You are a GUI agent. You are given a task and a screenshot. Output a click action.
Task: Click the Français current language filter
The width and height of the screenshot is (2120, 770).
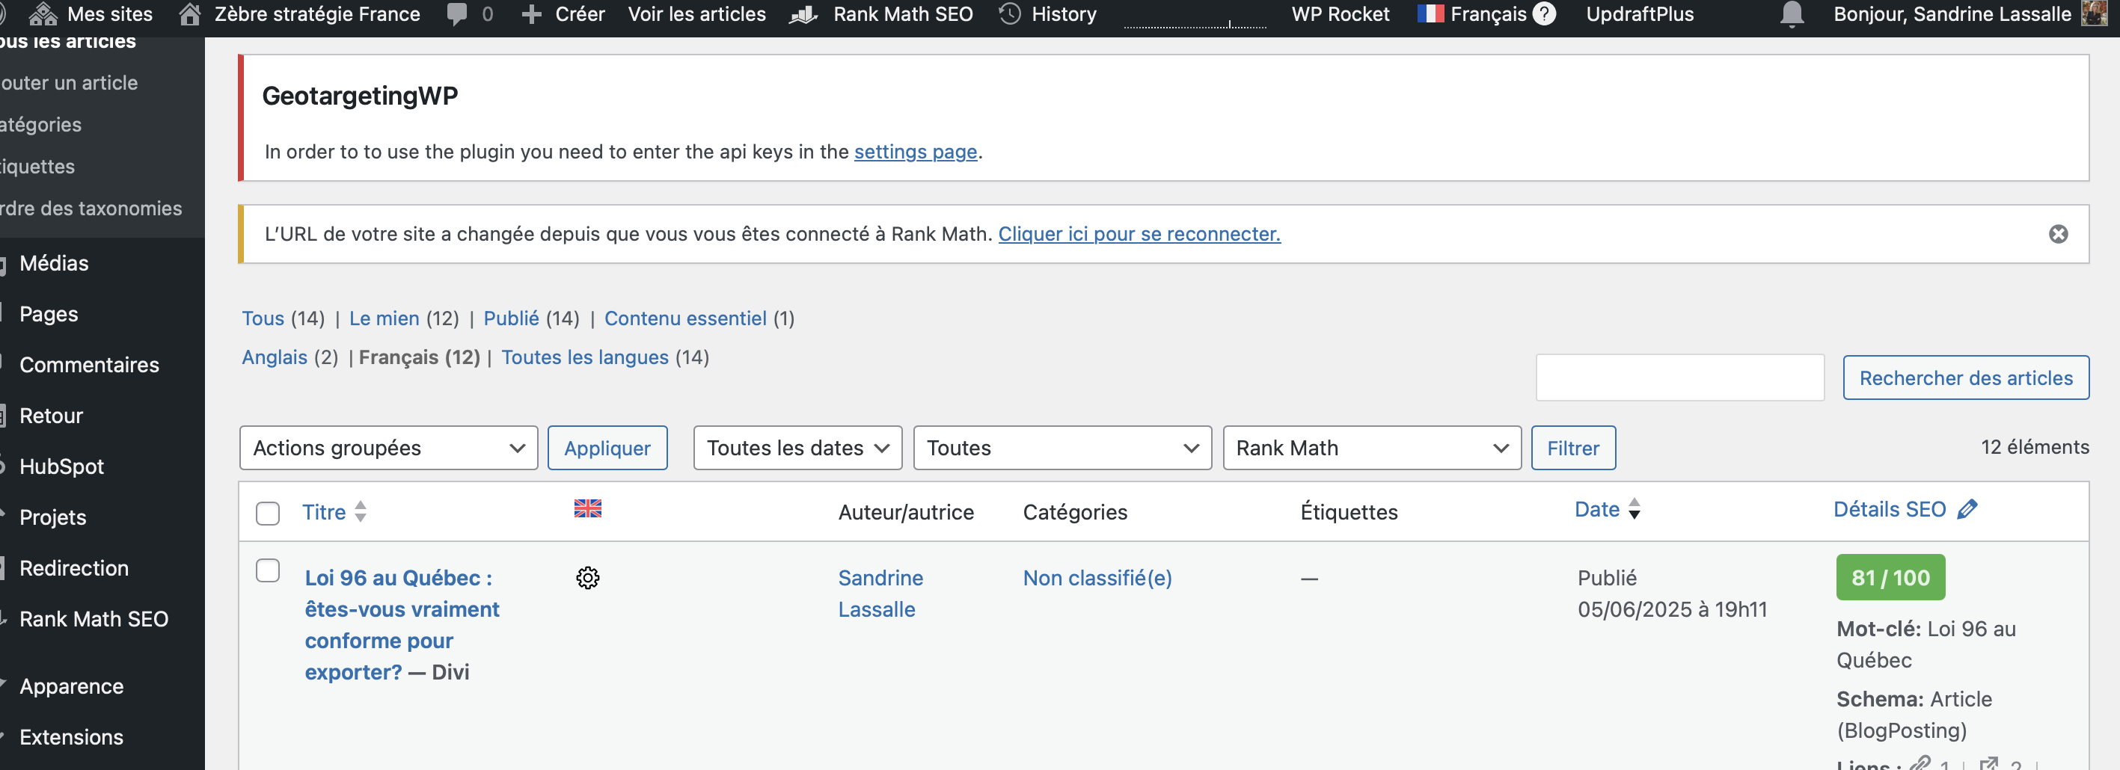419,357
